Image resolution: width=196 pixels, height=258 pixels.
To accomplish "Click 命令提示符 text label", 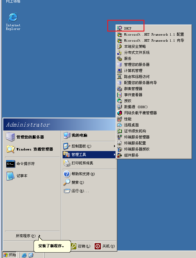I will (x=25, y=163).
